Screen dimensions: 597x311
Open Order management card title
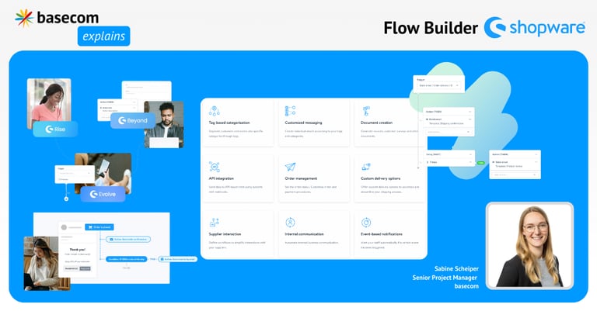[301, 178]
